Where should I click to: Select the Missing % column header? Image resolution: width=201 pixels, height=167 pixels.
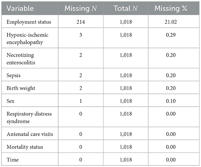(x=171, y=8)
